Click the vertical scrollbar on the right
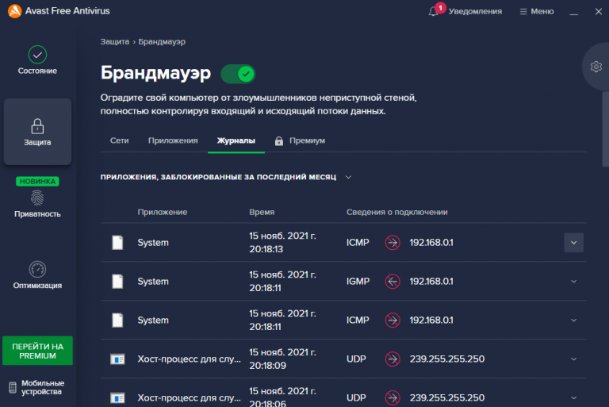The height and width of the screenshot is (407, 609). click(605, 129)
